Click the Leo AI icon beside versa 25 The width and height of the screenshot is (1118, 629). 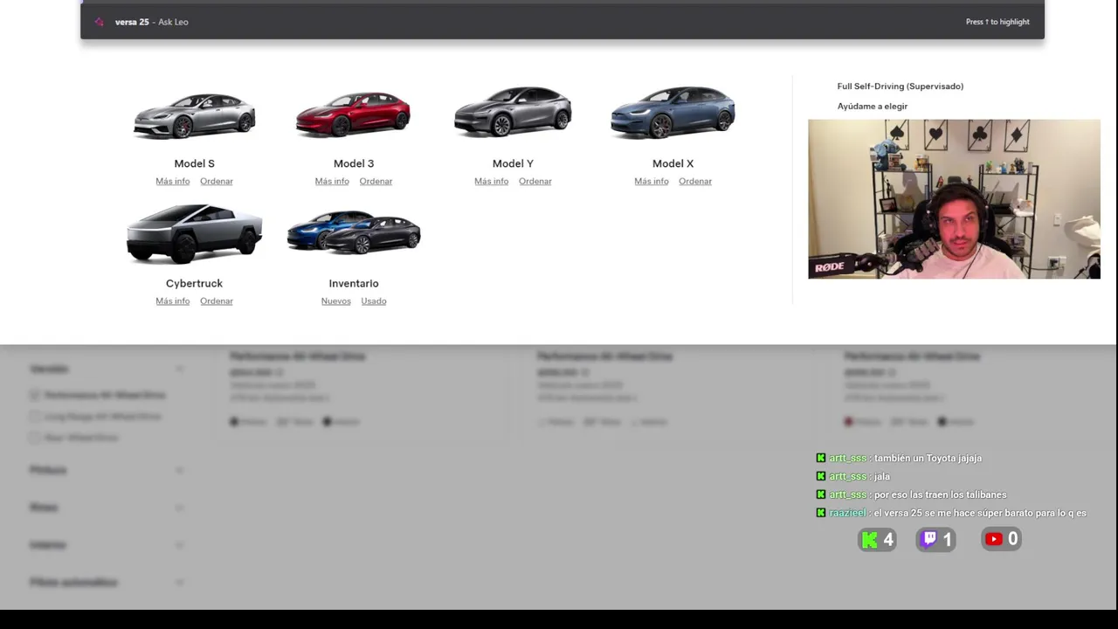click(x=99, y=22)
